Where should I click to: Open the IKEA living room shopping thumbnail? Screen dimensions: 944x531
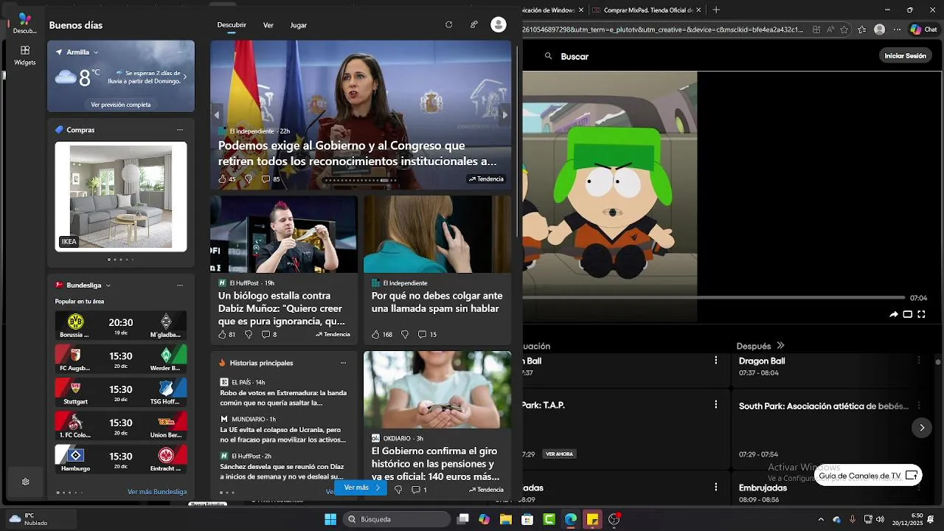pyautogui.click(x=121, y=197)
